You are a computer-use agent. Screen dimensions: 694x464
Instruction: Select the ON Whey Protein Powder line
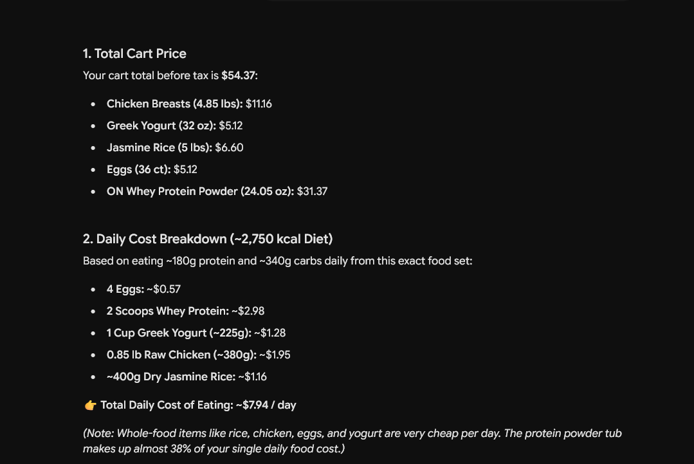point(217,191)
